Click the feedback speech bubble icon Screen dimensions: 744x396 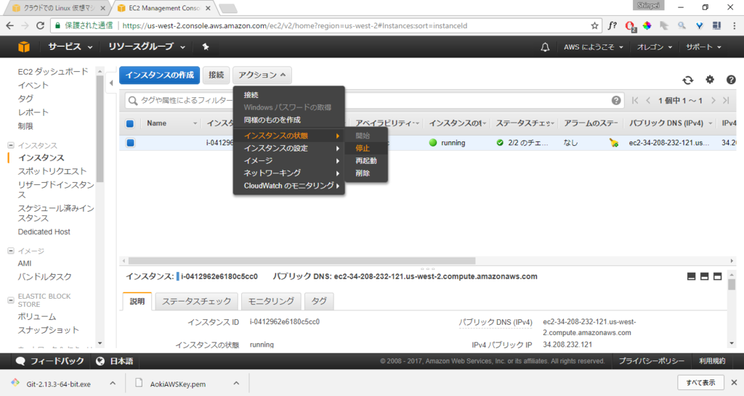[x=20, y=361]
